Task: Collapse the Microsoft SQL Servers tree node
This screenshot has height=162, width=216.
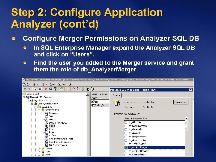Action: pos(24,97)
